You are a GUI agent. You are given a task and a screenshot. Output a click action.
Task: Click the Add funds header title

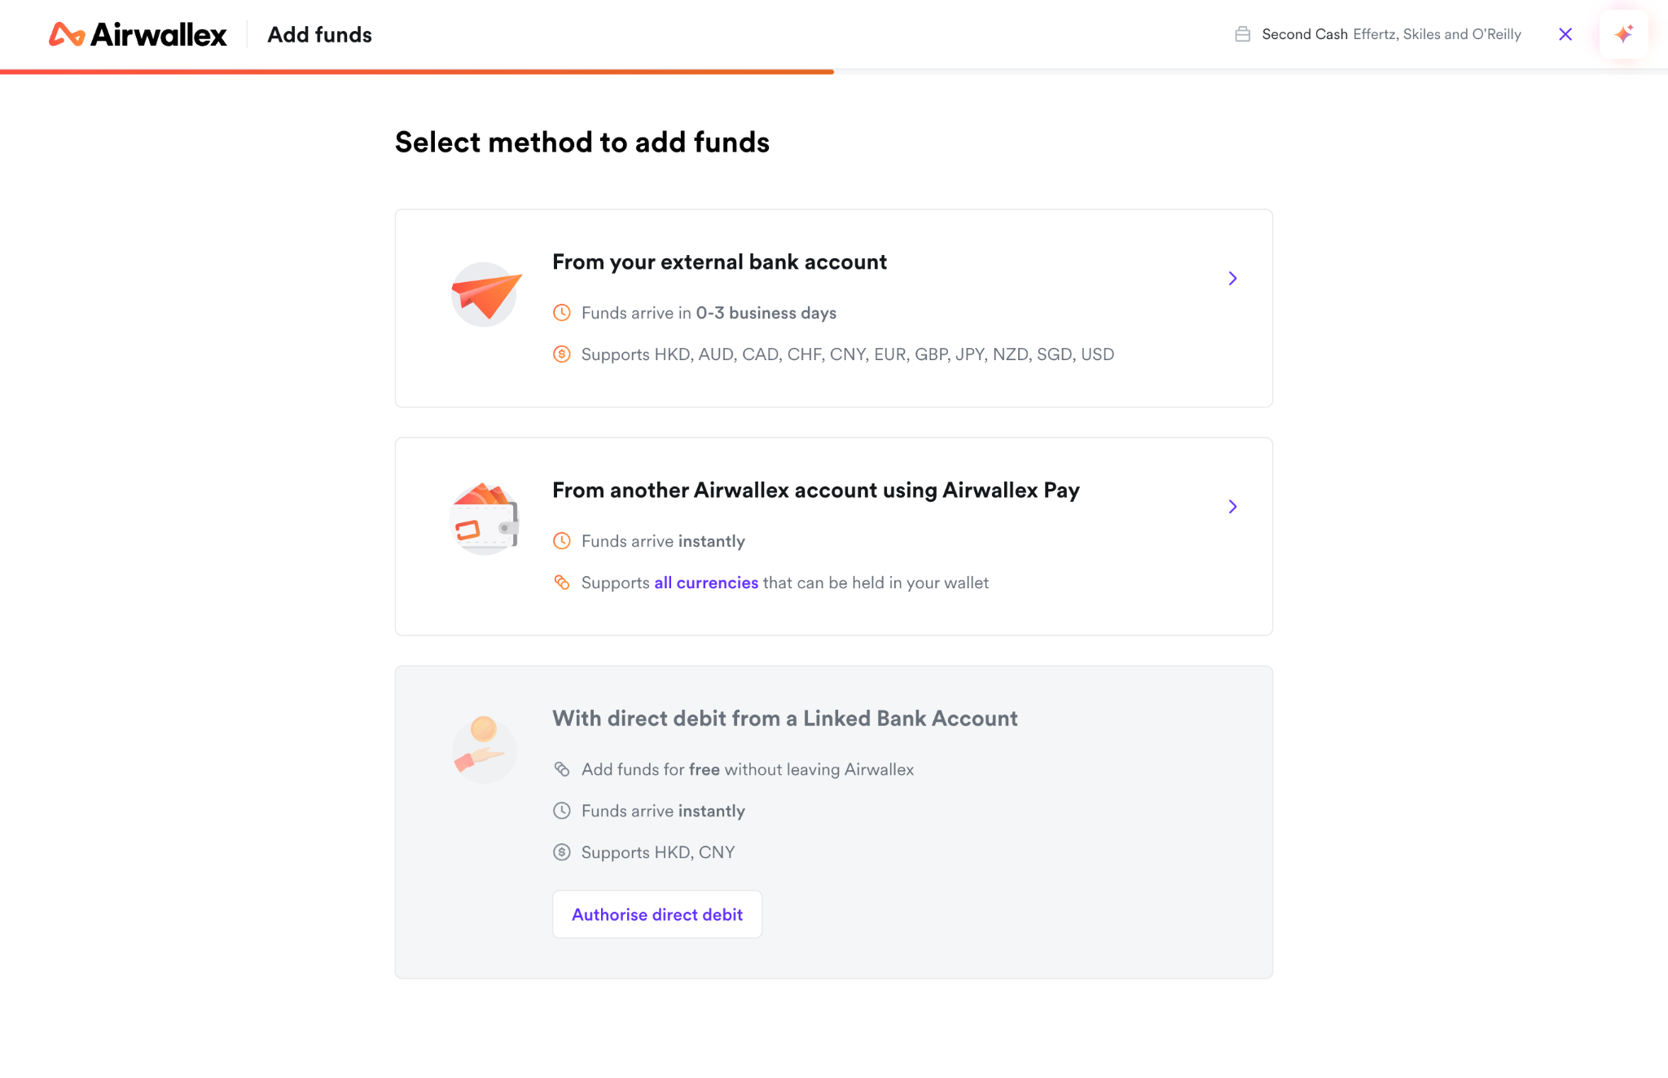320,35
